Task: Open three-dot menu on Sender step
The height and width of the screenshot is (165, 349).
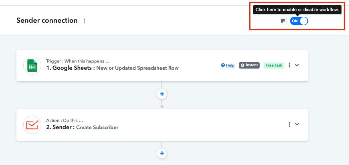Action: (x=289, y=124)
